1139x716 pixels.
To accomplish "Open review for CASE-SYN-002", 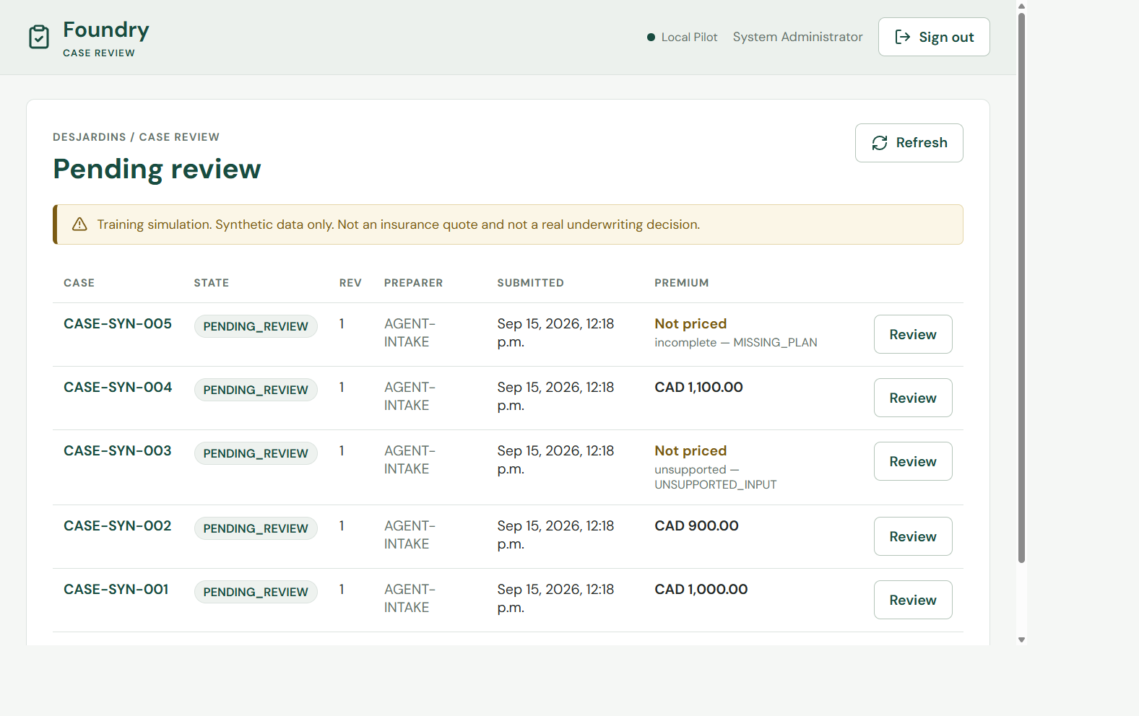I will point(912,536).
